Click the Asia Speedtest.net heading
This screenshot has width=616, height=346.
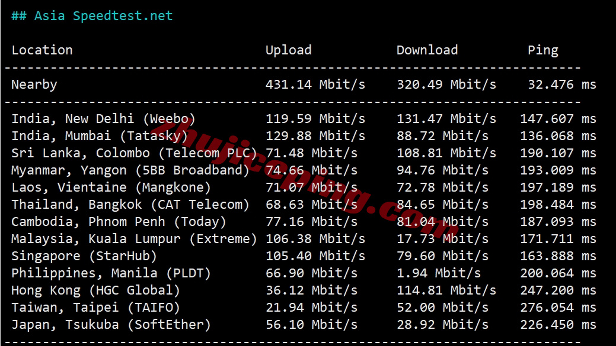pos(92,16)
